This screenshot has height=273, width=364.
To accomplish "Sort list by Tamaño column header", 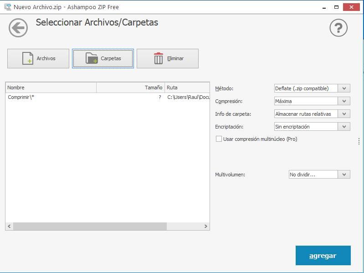I will click(130, 88).
